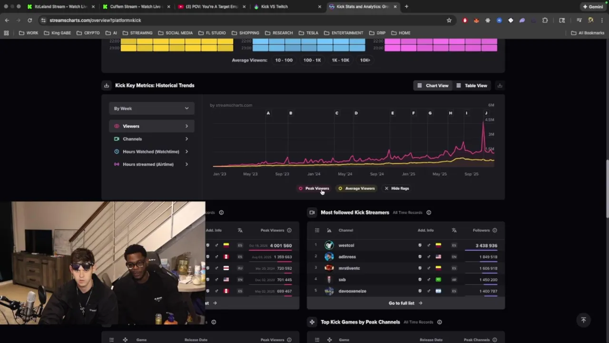The width and height of the screenshot is (609, 343).
Task: Click the info icon next to Top Kick Games
Action: [x=440, y=322]
